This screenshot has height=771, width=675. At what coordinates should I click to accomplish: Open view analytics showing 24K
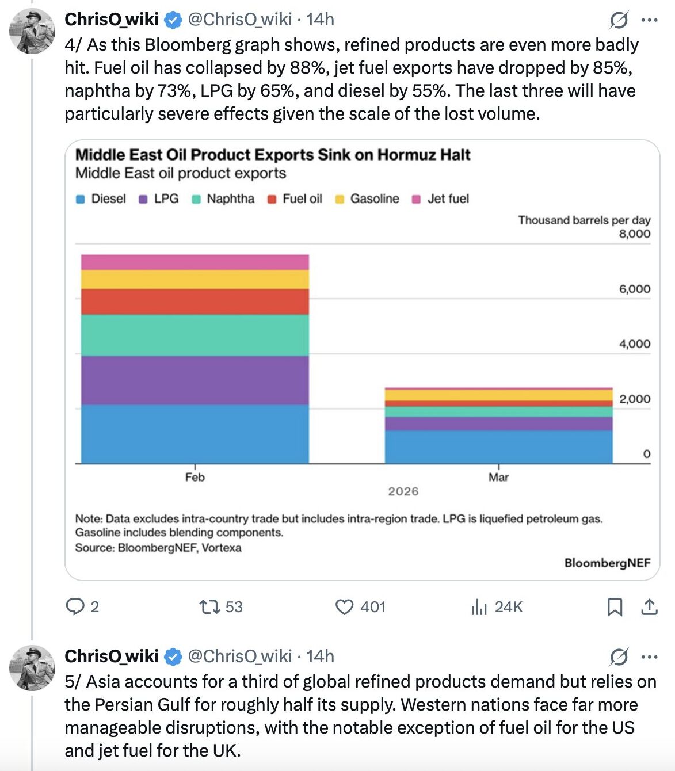point(479,606)
